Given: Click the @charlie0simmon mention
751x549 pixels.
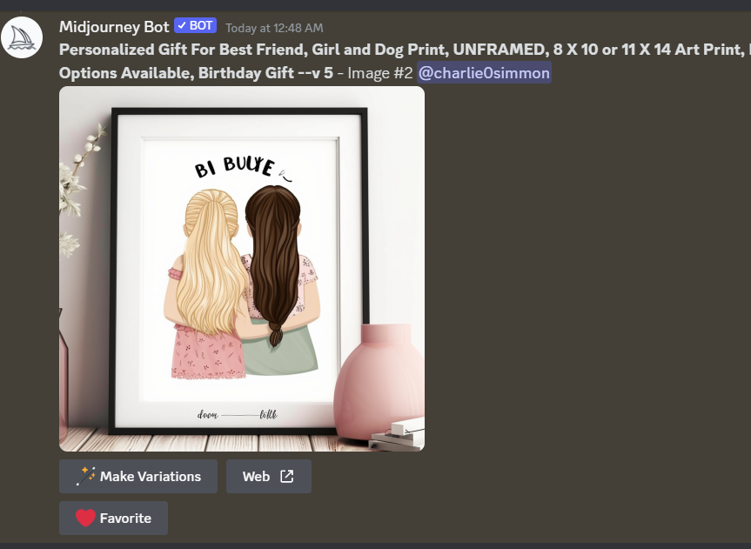Looking at the screenshot, I should [x=484, y=73].
